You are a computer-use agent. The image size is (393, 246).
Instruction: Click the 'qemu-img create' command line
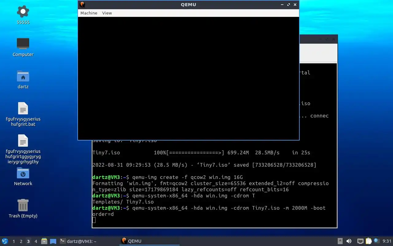tap(168, 177)
